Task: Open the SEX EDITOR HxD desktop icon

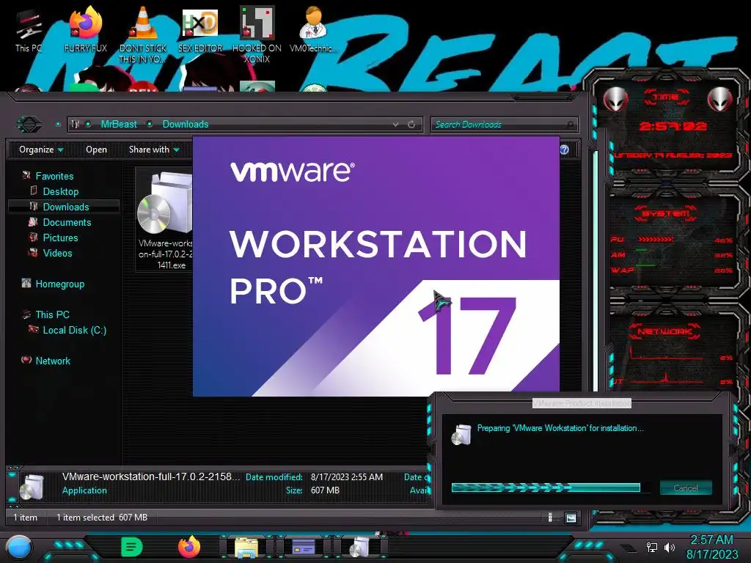Action: pos(199,29)
